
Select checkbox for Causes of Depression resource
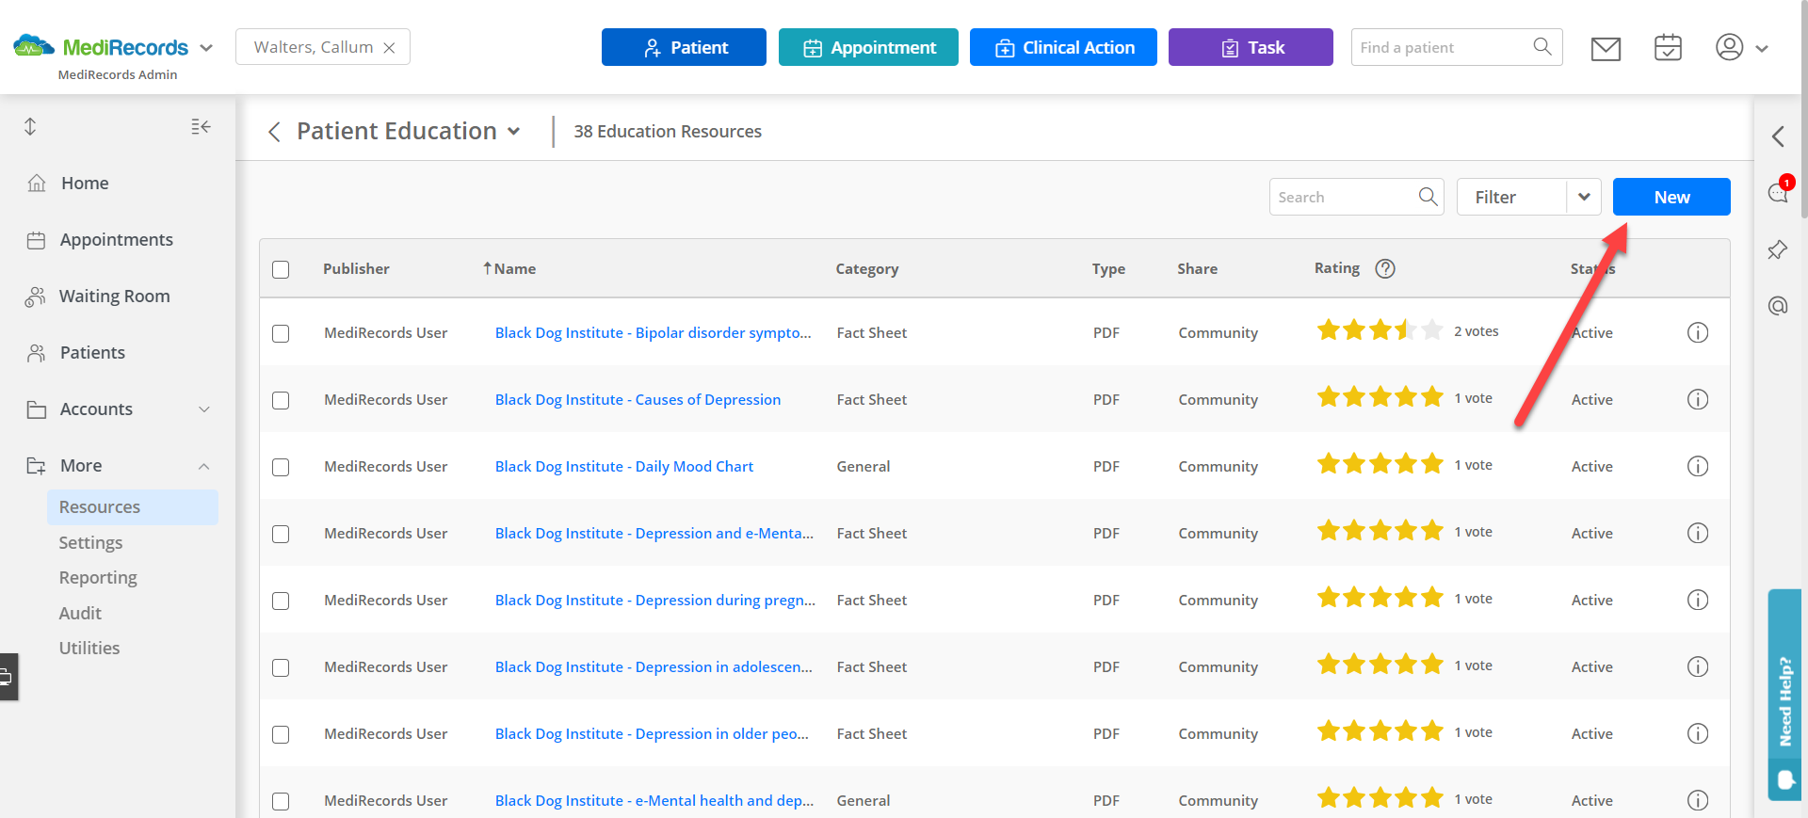[281, 400]
